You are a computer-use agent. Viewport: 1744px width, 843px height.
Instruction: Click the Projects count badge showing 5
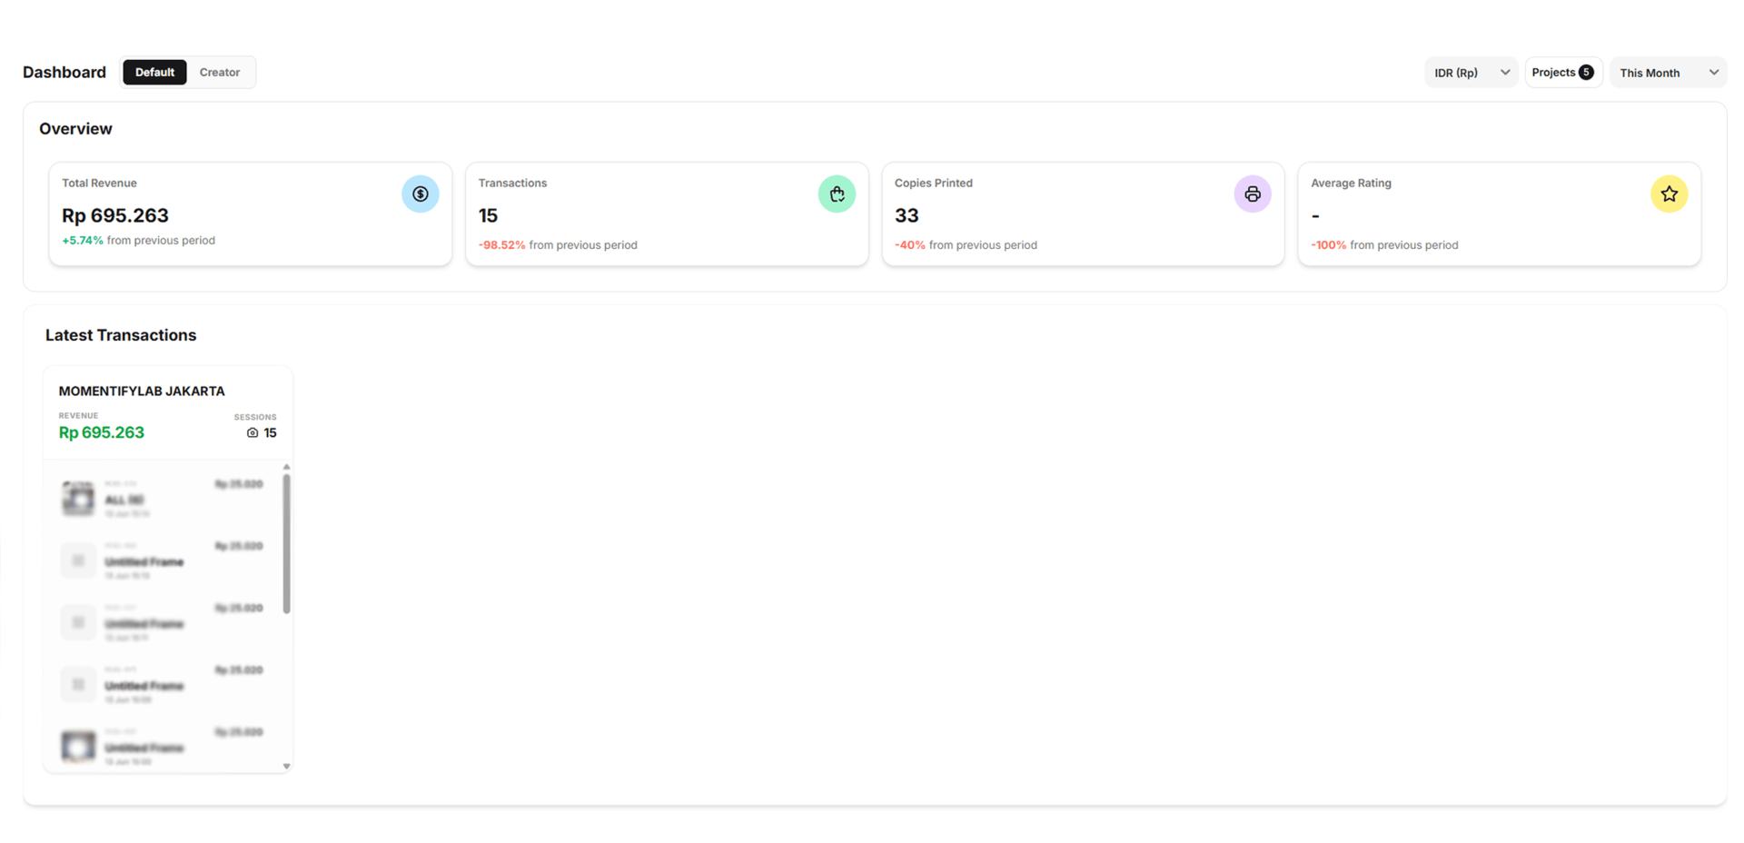pos(1586,72)
